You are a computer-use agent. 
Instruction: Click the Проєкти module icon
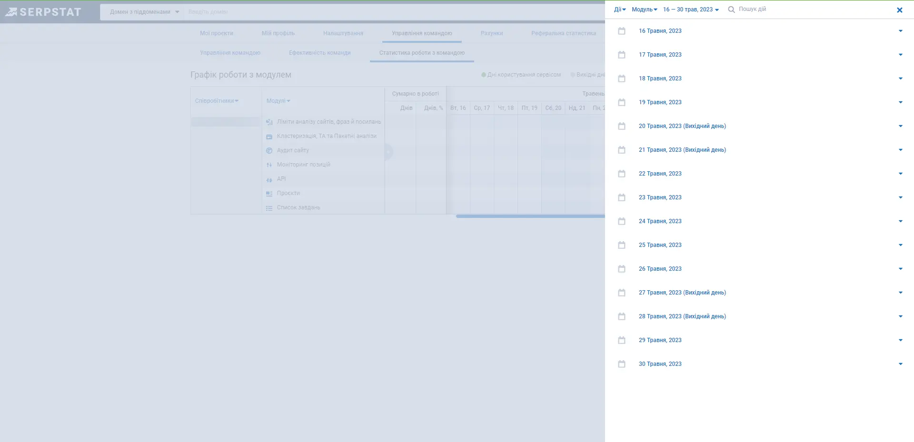click(269, 194)
